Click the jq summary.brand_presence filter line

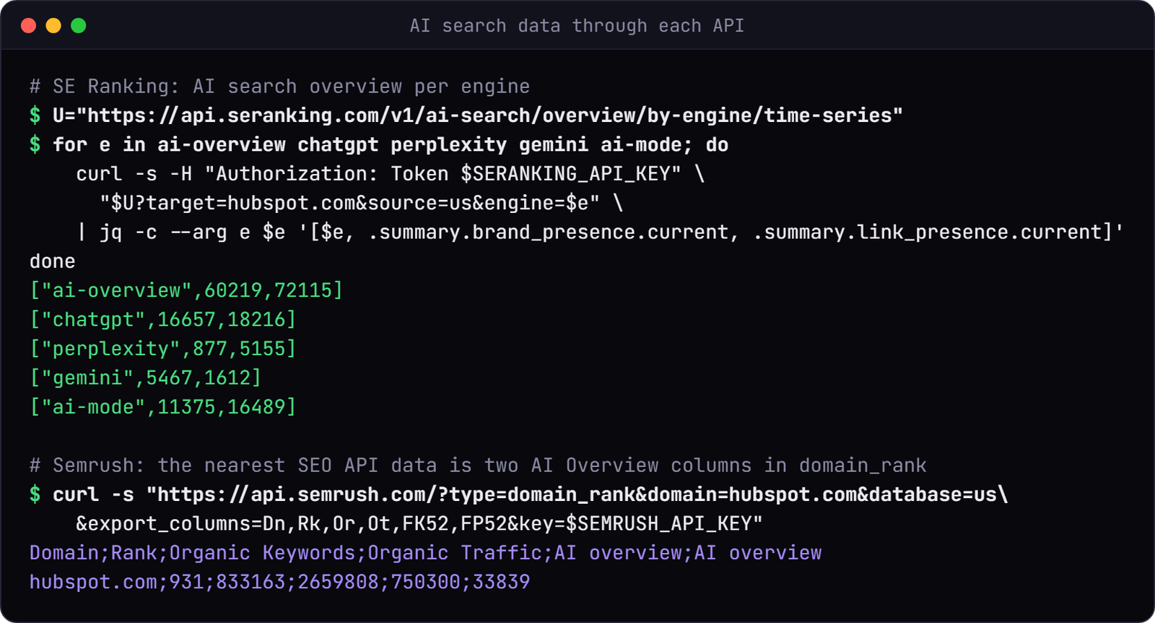[x=600, y=232]
